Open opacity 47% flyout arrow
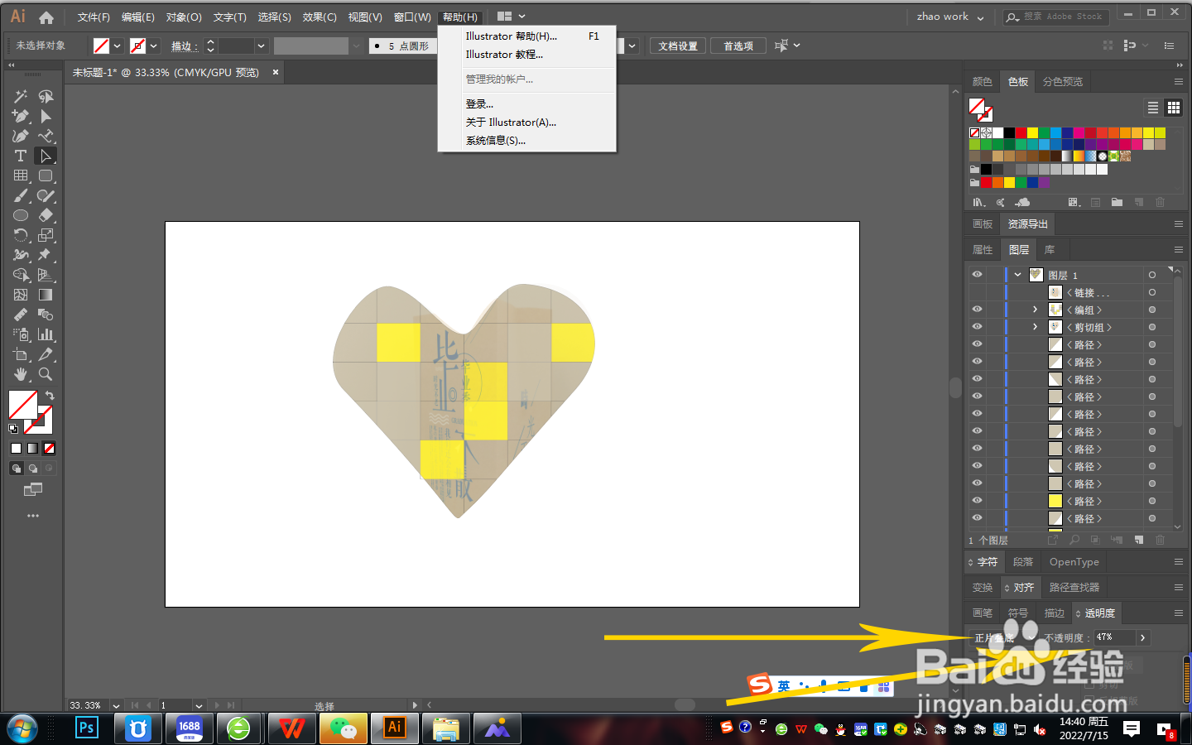The width and height of the screenshot is (1192, 745). (x=1142, y=637)
